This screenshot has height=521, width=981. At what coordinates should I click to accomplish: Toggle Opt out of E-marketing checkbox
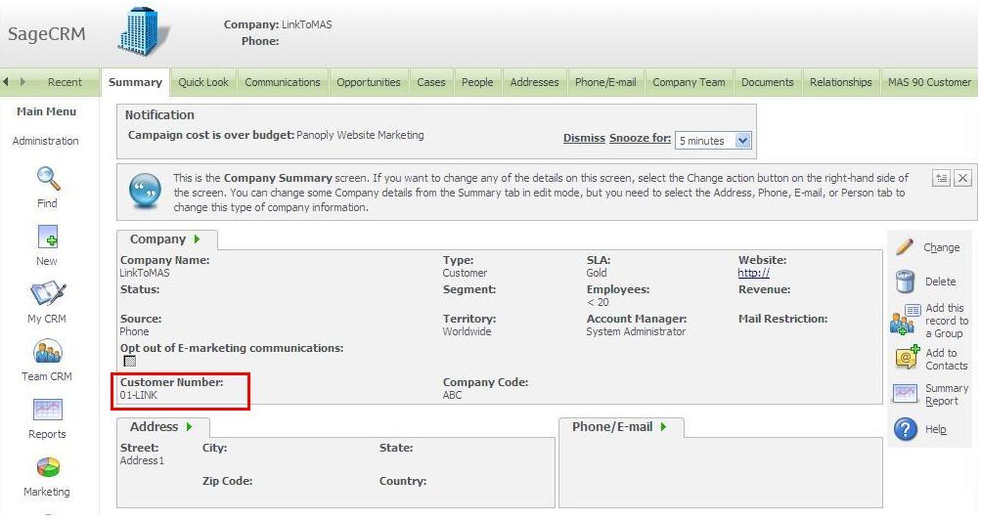[x=129, y=361]
